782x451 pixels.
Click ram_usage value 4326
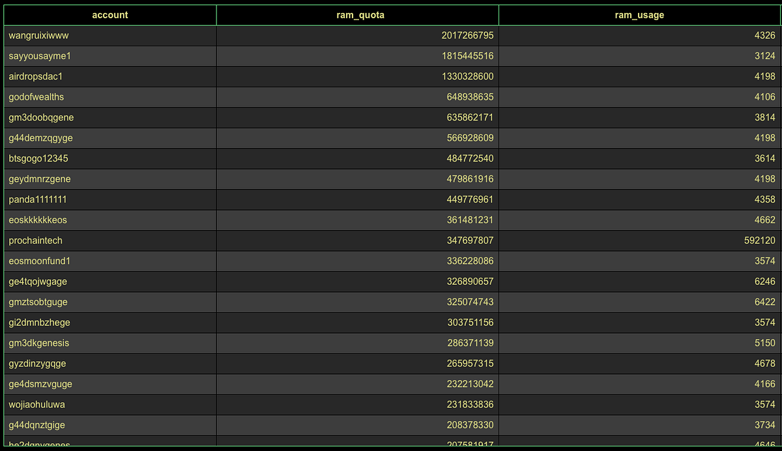(764, 36)
